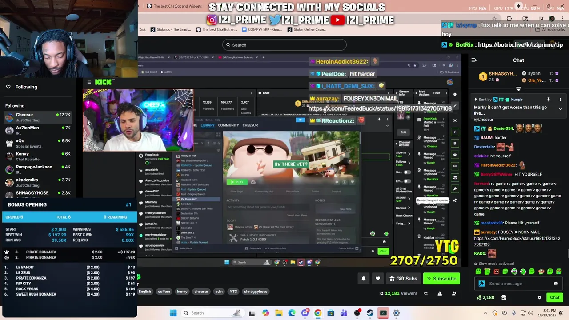This screenshot has width=569, height=320.
Task: Open FearedBuck x.com link in chat
Action: (x=517, y=241)
